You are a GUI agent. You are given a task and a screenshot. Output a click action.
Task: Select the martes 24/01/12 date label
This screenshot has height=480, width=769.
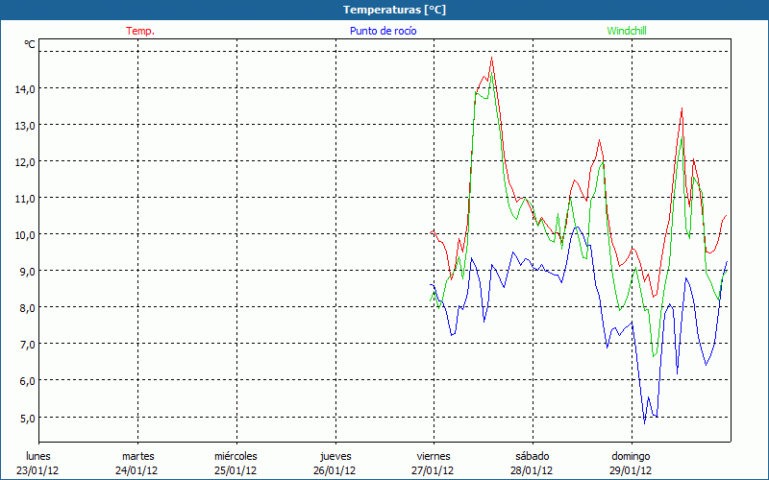pos(137,463)
